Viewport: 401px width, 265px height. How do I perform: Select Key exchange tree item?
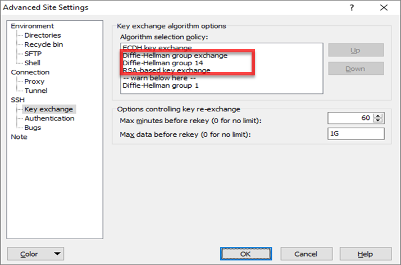[x=49, y=109]
